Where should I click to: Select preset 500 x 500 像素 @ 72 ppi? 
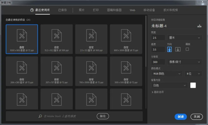[126, 71]
